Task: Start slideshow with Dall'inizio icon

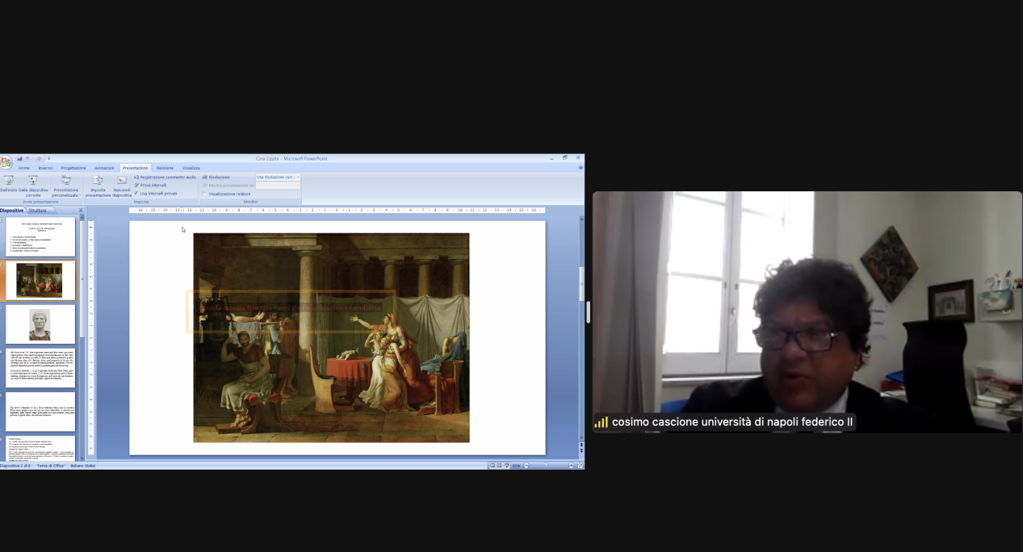Action: click(8, 181)
